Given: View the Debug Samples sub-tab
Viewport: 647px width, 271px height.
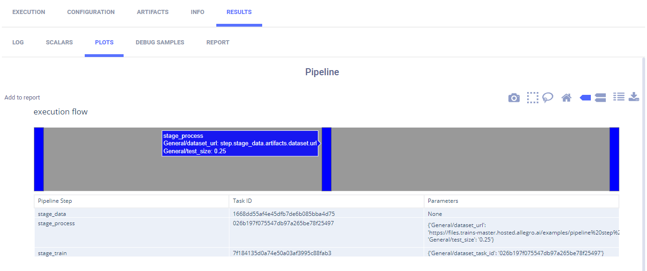Looking at the screenshot, I should coord(160,43).
